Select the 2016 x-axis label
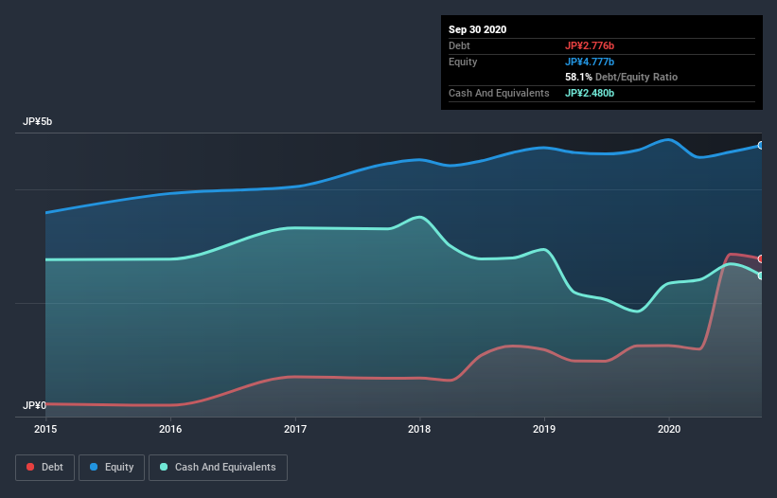 click(170, 429)
